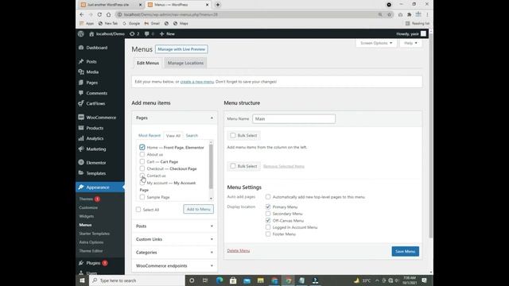Open the Widgets submenu item
Screen dimensions: 509x286
tap(87, 216)
